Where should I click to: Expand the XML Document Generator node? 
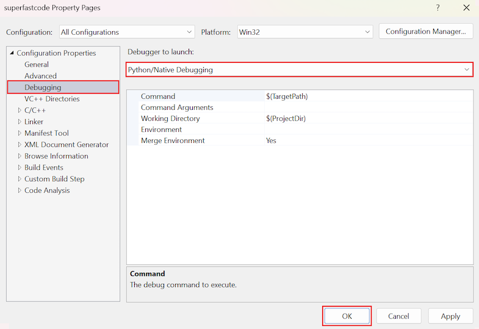point(20,145)
